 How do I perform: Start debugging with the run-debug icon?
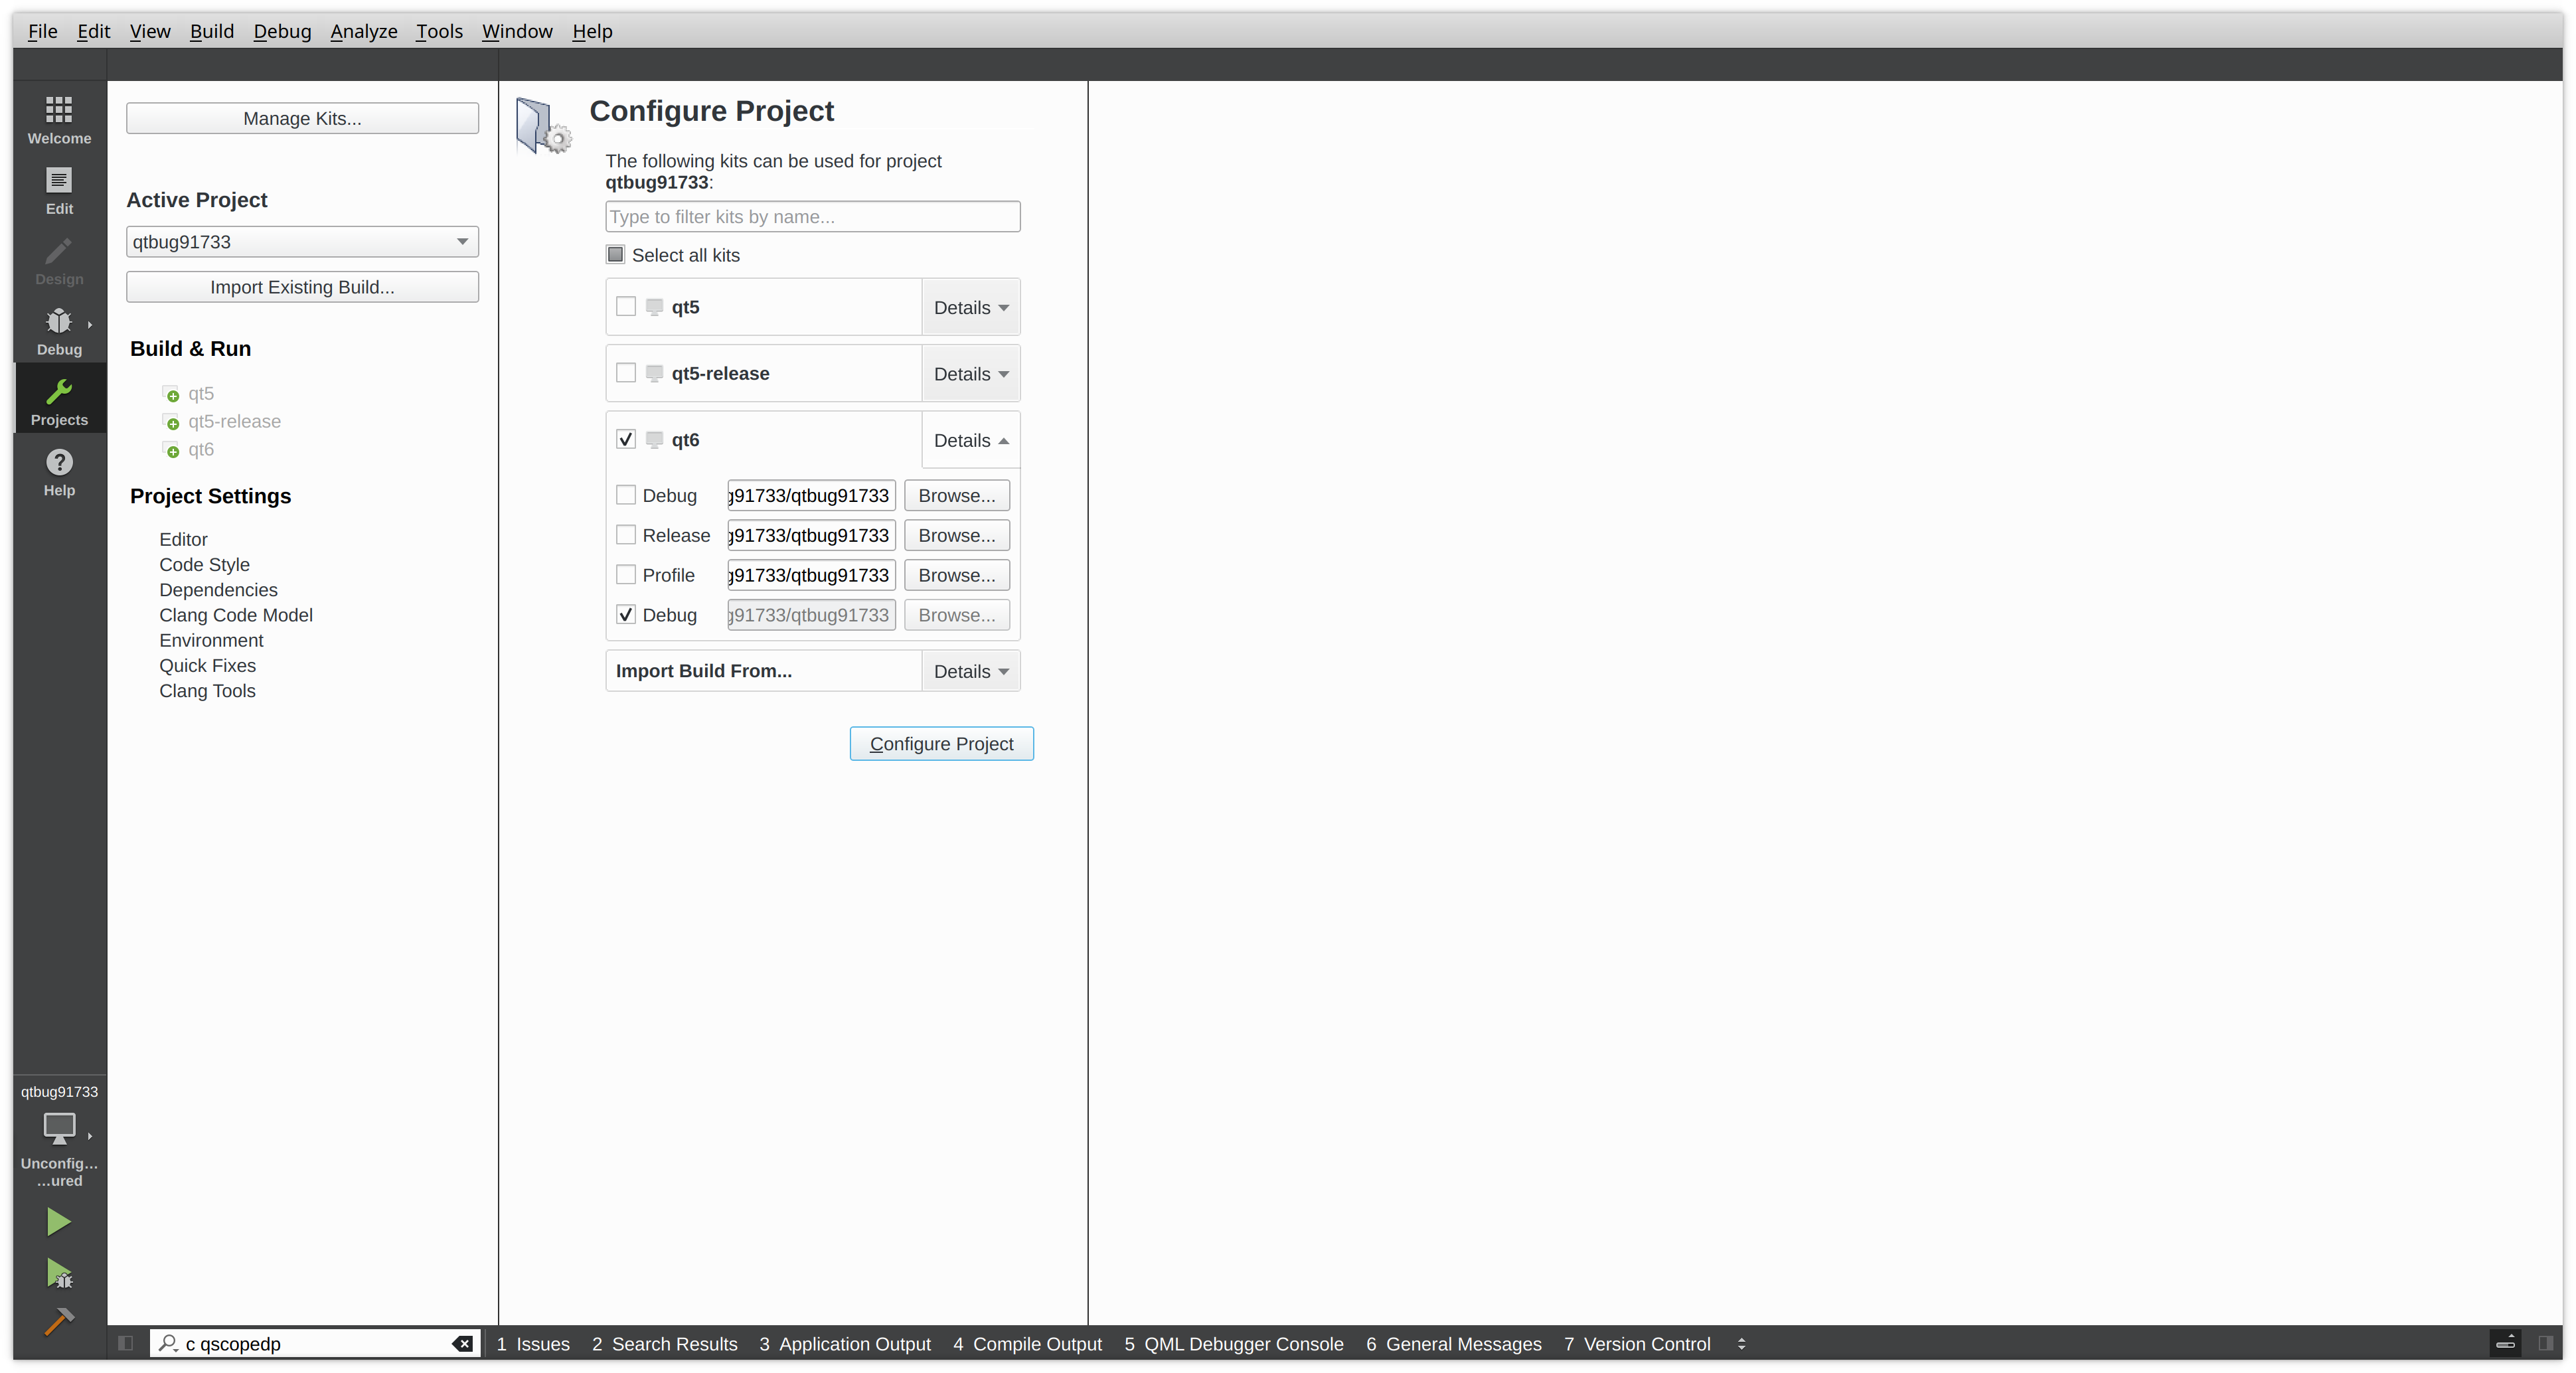point(59,1273)
